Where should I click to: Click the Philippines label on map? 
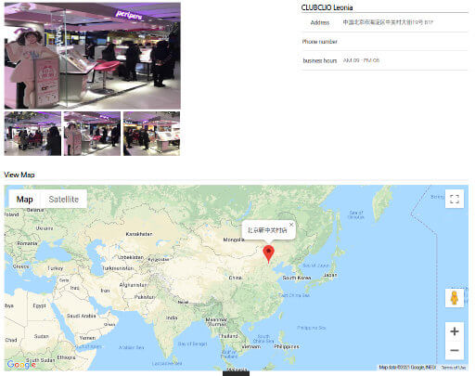coord(287,346)
